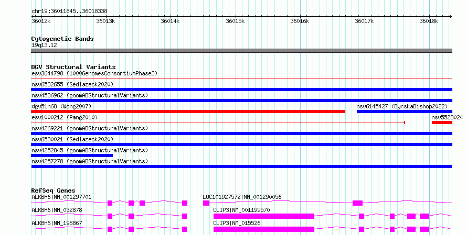The height and width of the screenshot is (235, 467).
Task: Open the nsv4257278 (gnomADStructuralVariants) label
Action: click(x=90, y=161)
